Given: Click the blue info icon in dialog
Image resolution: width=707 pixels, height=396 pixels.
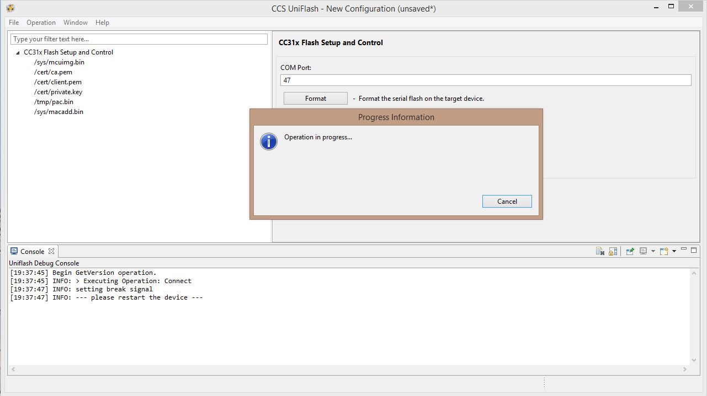Looking at the screenshot, I should [x=269, y=142].
